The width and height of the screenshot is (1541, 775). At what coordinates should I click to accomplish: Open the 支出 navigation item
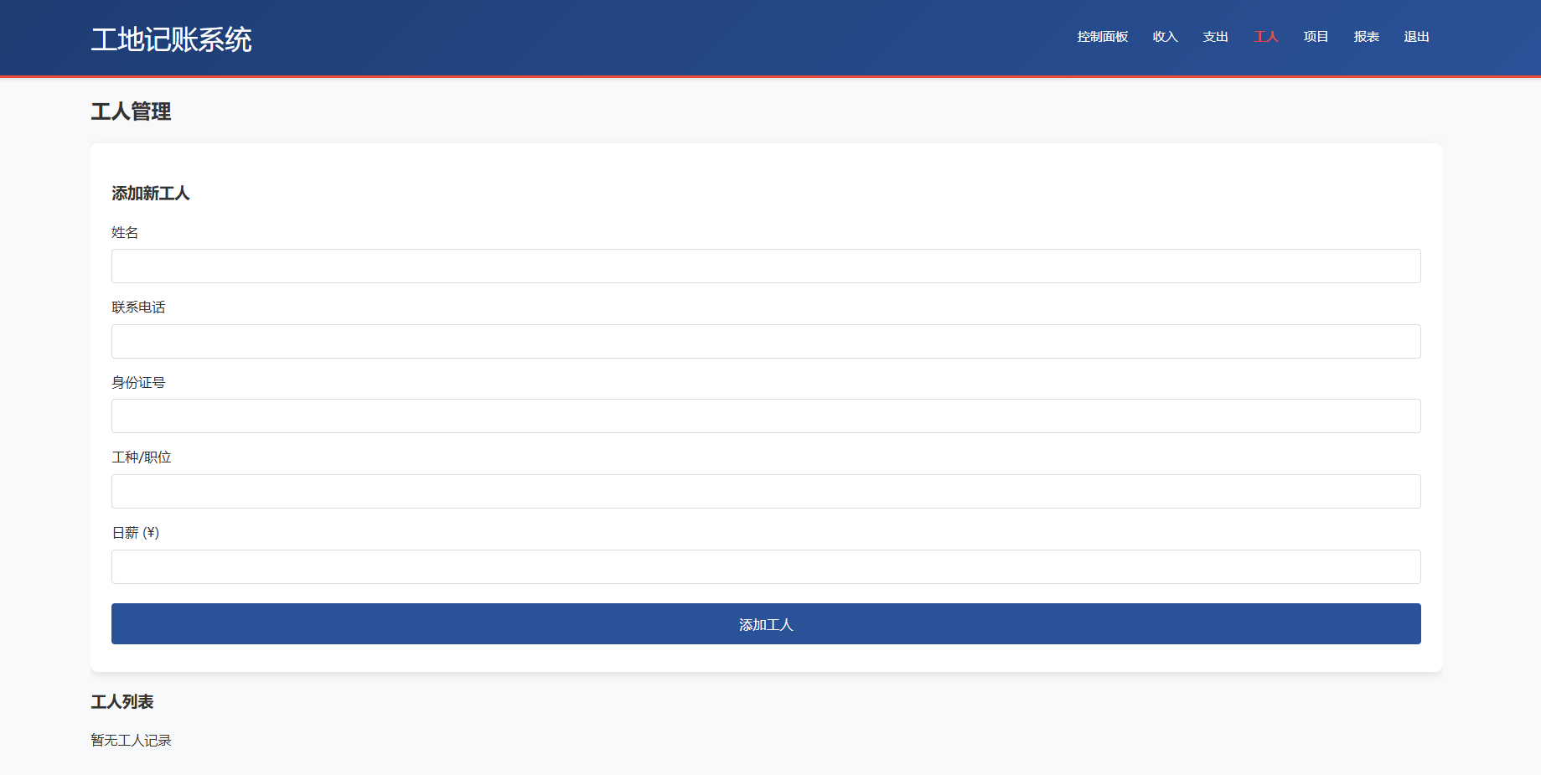click(1215, 37)
